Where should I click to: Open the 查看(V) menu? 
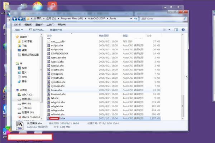tap(39, 25)
